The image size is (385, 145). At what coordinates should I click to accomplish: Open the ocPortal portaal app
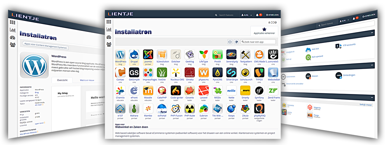tap(162, 109)
